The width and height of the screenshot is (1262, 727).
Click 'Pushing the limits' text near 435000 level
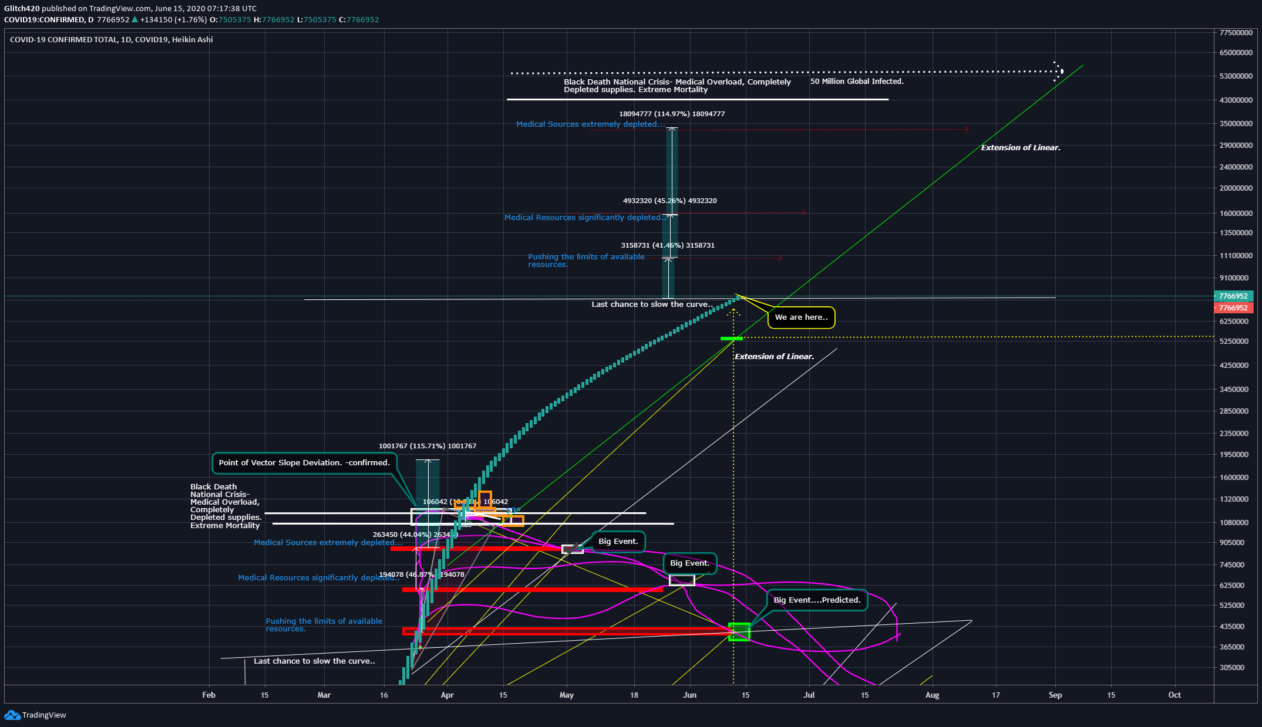tap(324, 625)
